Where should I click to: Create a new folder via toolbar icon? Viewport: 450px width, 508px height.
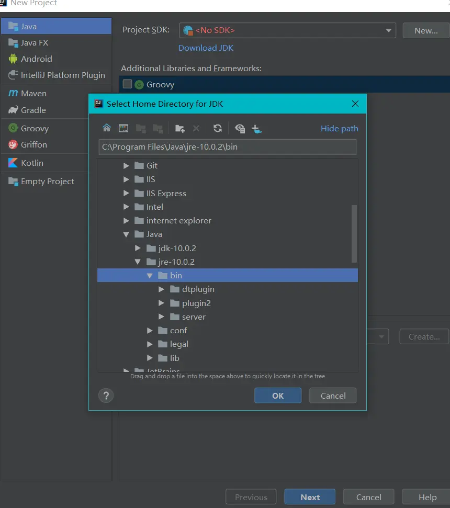pos(180,129)
